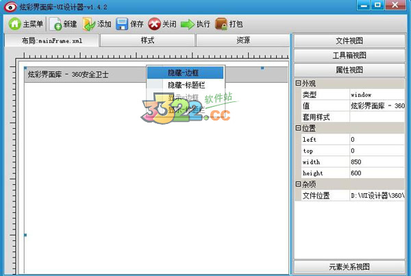Save with the 保存 floppy disk icon
Image resolution: width=411 pixels, height=276 pixels.
[x=122, y=24]
